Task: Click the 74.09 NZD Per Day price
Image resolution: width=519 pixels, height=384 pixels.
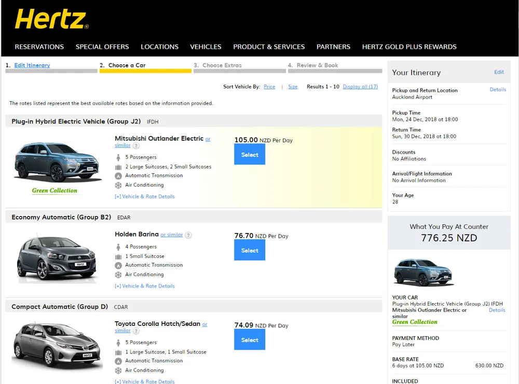Action: (261, 325)
